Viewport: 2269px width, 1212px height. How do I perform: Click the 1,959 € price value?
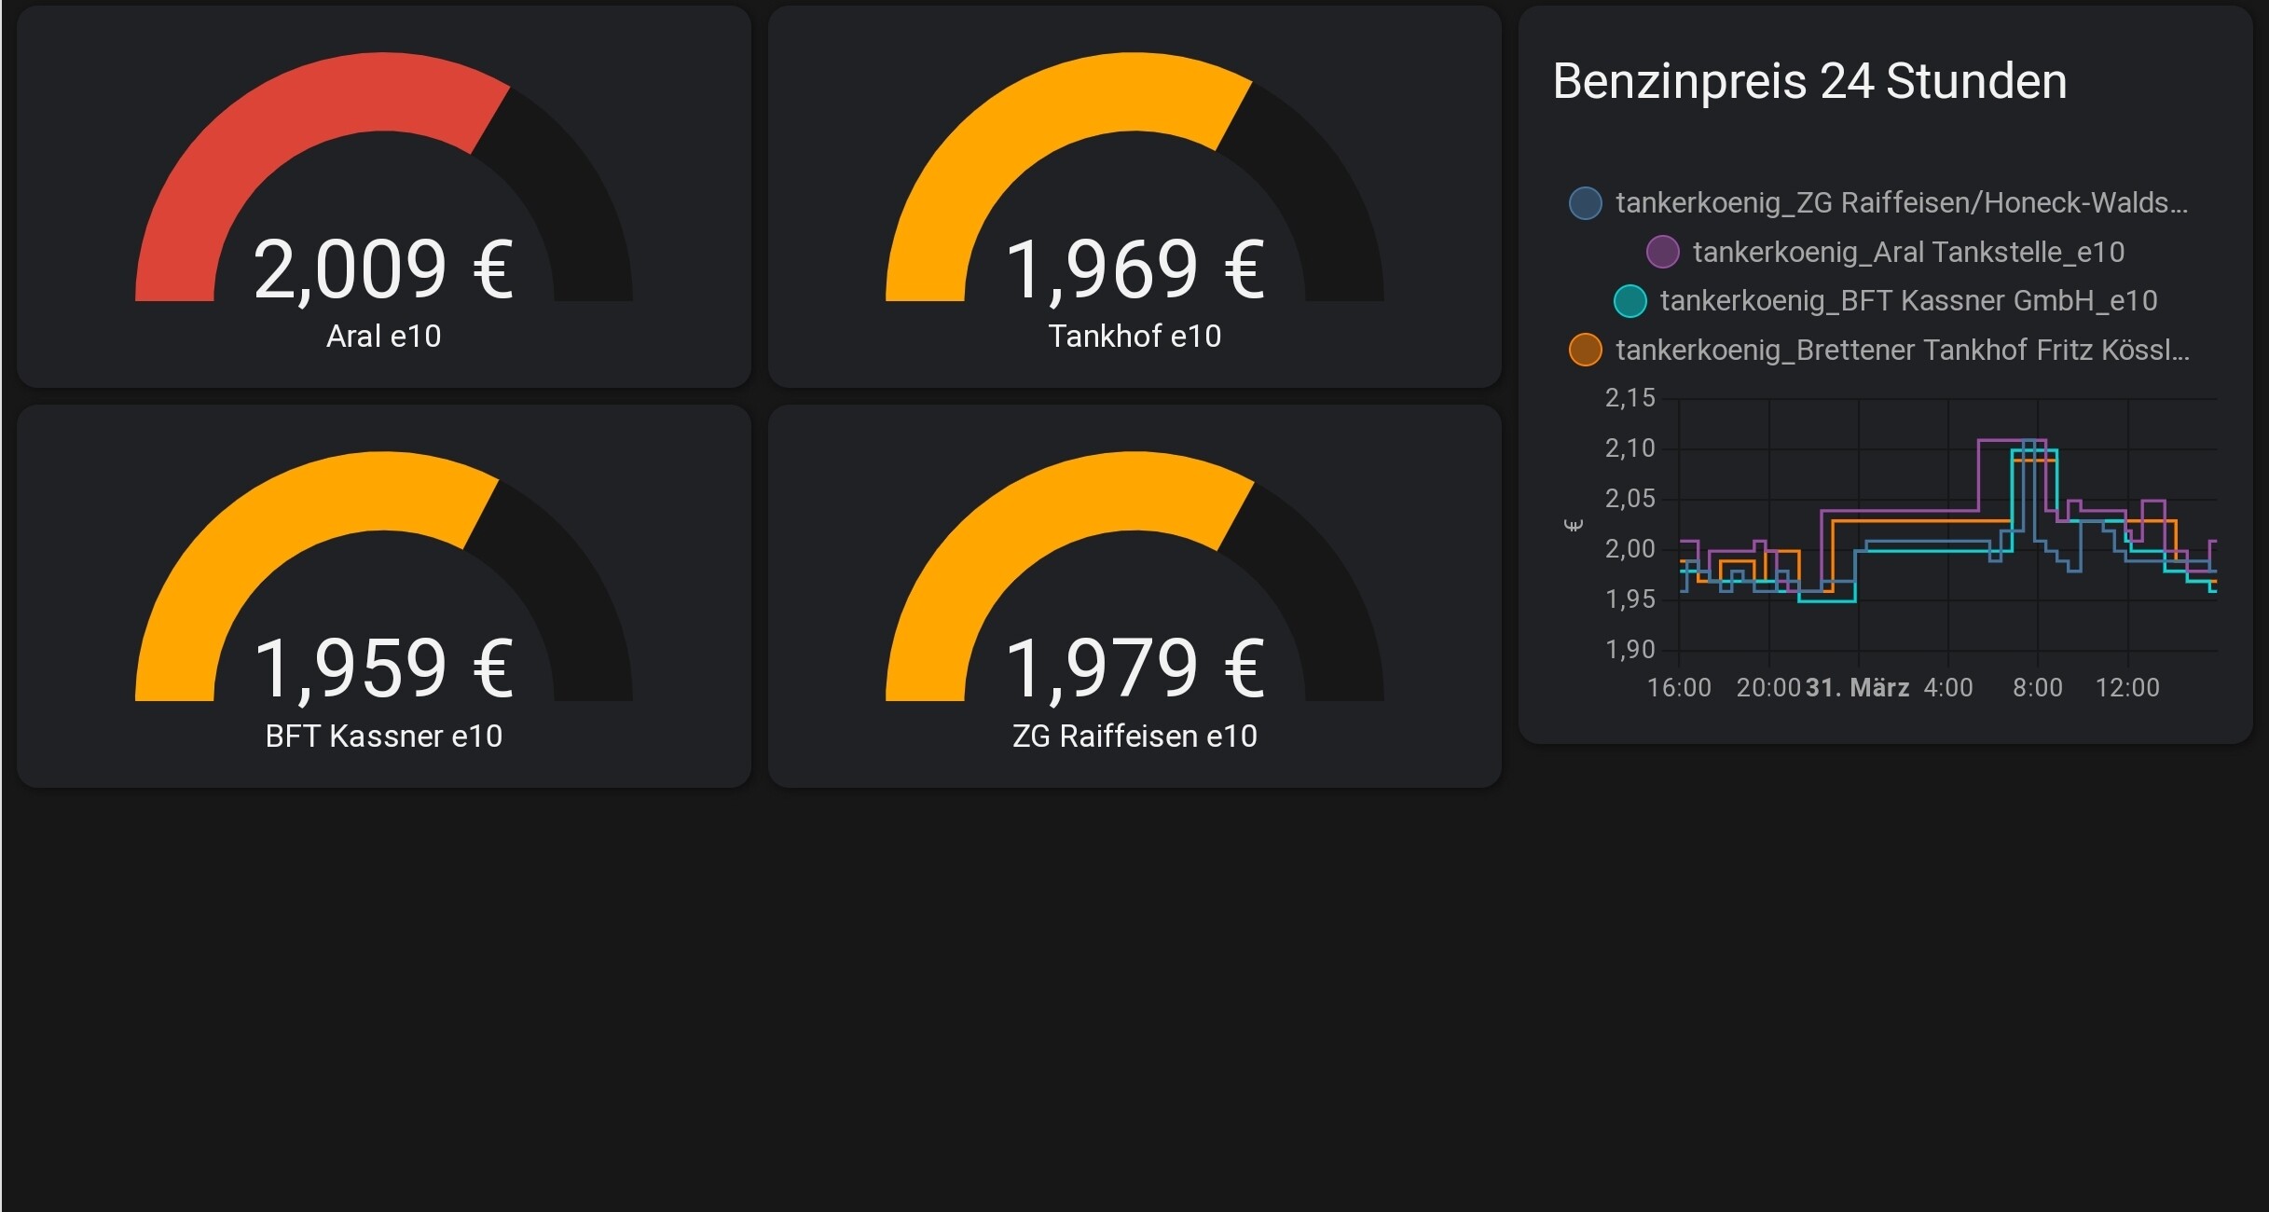click(383, 669)
